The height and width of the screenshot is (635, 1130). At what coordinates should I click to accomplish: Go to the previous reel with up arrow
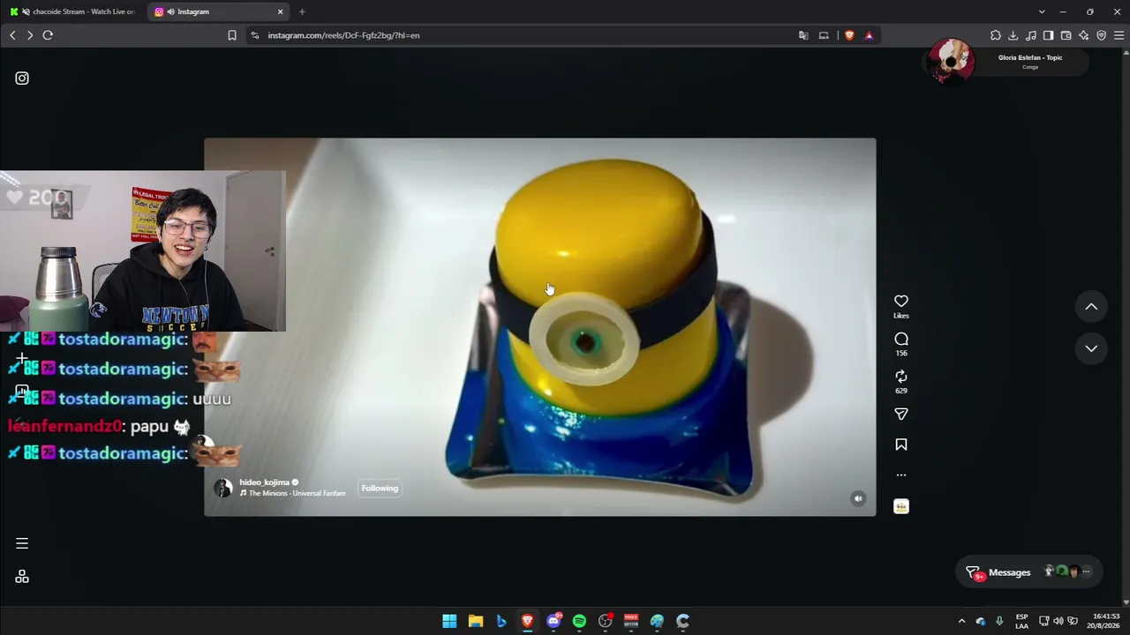pos(1091,307)
